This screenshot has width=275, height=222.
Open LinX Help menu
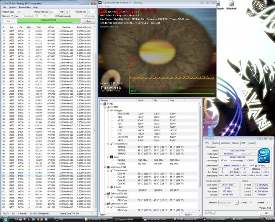(35, 7)
